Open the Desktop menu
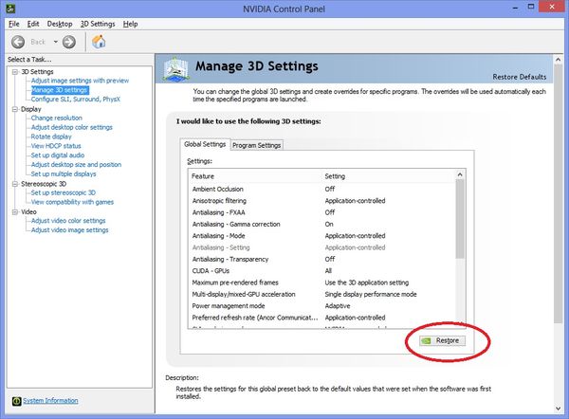The height and width of the screenshot is (419, 569). click(x=60, y=24)
